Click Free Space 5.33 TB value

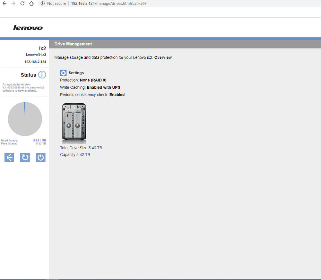coord(41,144)
